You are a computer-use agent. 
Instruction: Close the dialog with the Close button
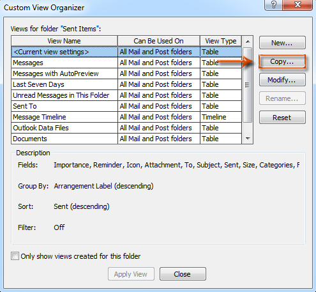(183, 274)
